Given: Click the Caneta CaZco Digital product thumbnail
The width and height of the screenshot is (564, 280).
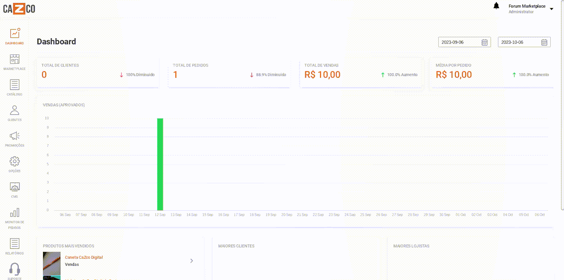Looking at the screenshot, I should (52, 263).
